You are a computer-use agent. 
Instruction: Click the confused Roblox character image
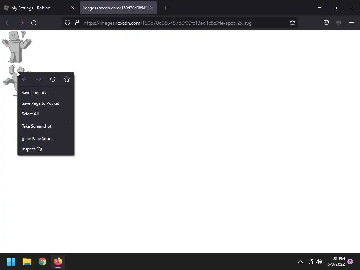click(x=17, y=47)
